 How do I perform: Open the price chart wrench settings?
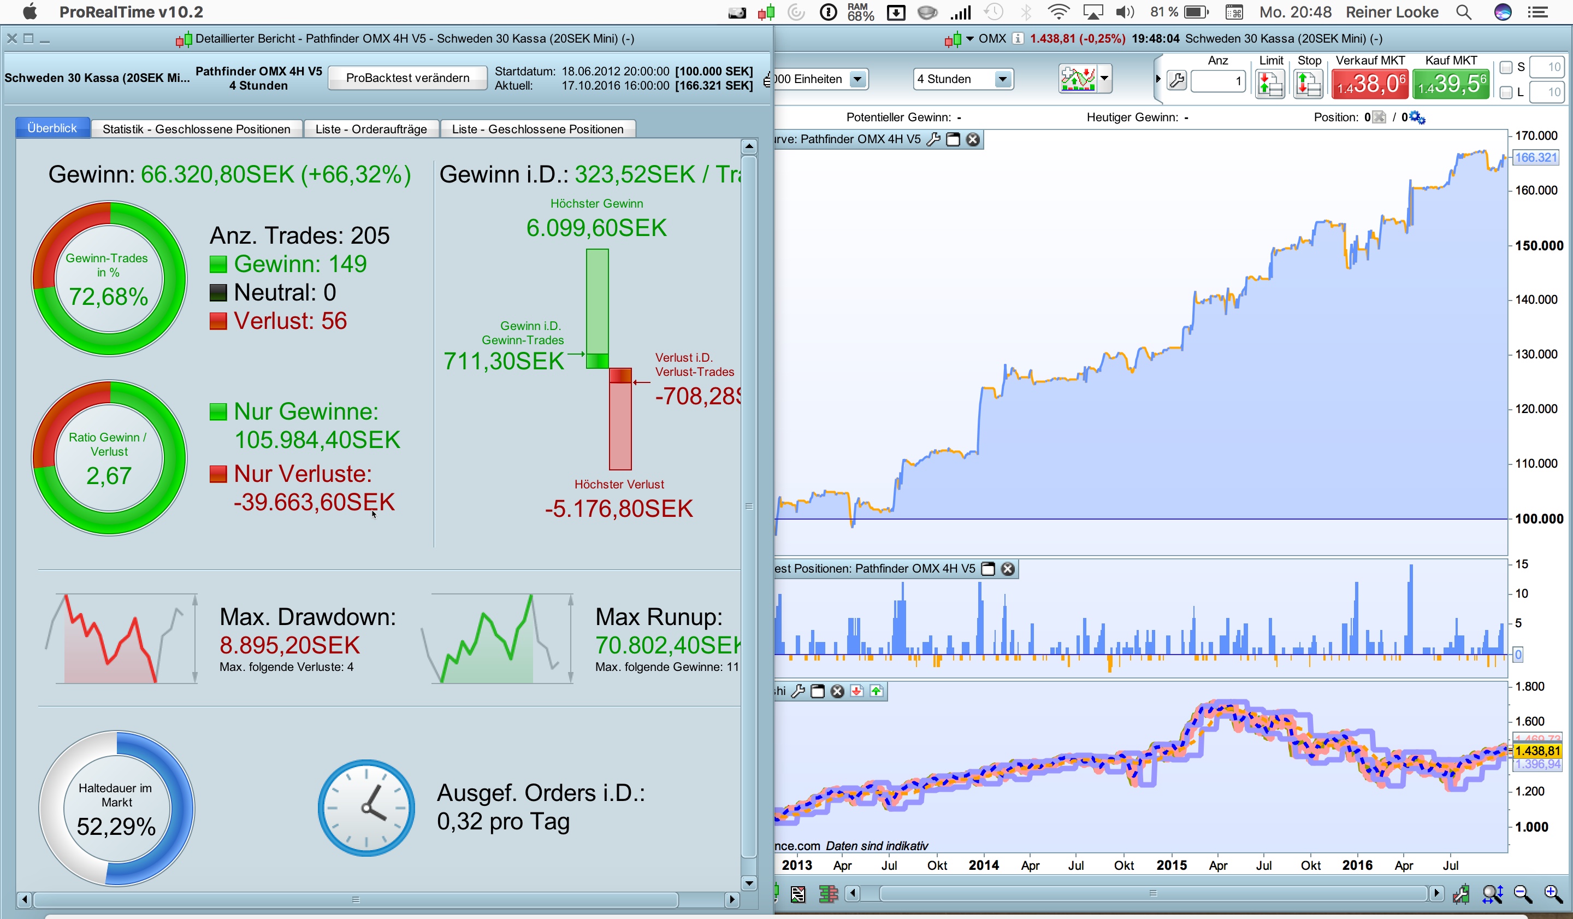(798, 691)
